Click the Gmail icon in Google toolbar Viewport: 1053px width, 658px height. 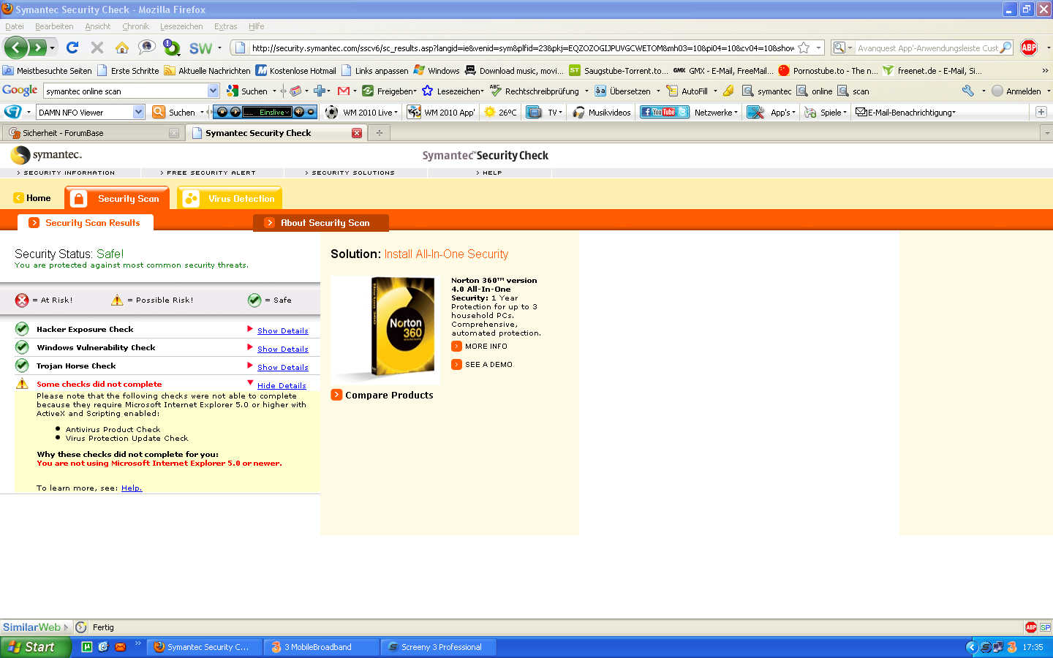343,91
